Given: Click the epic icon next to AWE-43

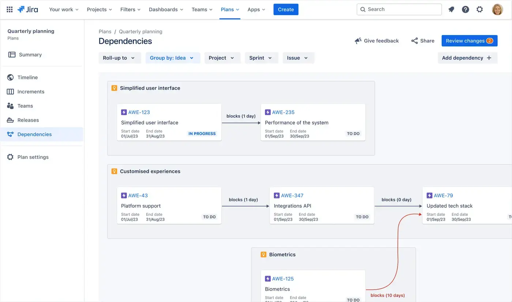Looking at the screenshot, I should click(x=124, y=196).
